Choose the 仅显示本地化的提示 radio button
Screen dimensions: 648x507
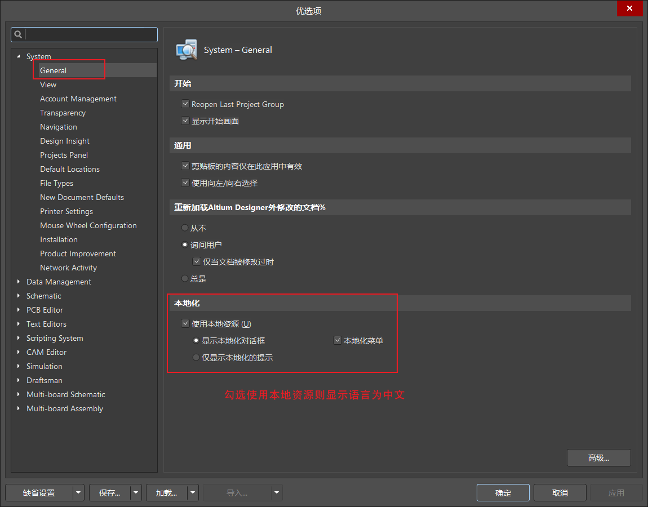(196, 358)
